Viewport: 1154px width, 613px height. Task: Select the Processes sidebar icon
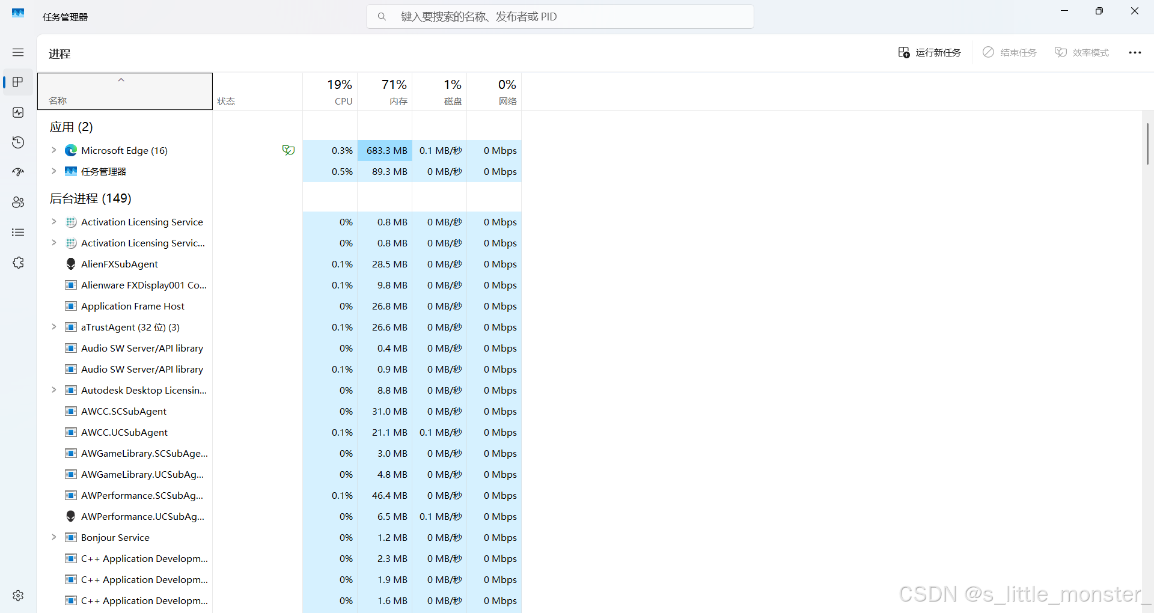[x=18, y=82]
